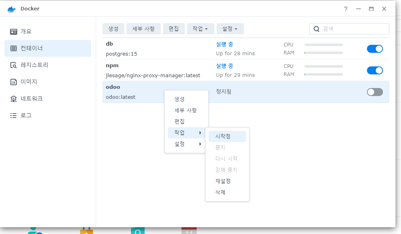This screenshot has height=234, width=401.
Task: Open the 레지스트리 section
Action: click(48, 65)
